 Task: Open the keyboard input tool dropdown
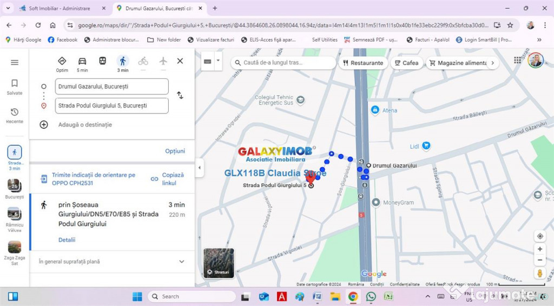click(219, 61)
